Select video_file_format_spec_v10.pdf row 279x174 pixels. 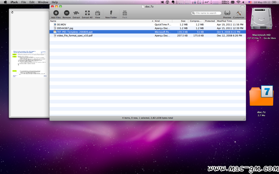click(x=148, y=36)
